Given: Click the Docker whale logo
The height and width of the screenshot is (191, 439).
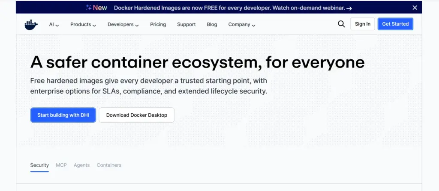Looking at the screenshot, I should [x=31, y=25].
